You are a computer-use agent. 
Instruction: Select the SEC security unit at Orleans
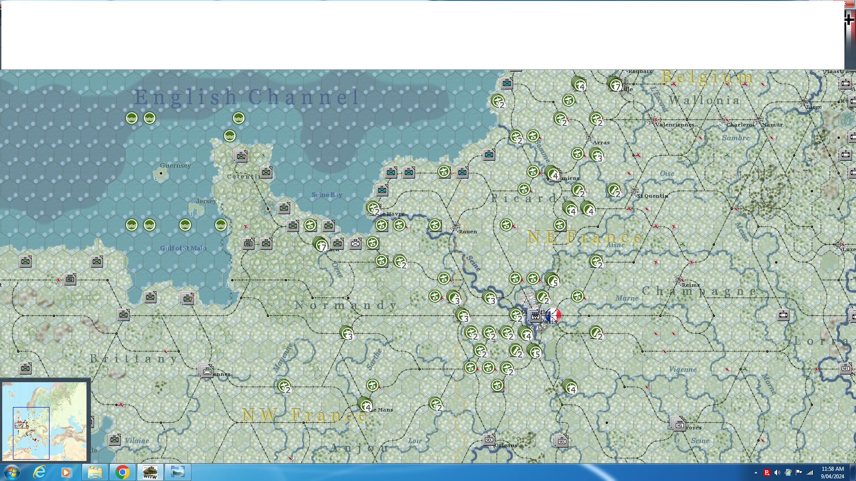pos(489,440)
